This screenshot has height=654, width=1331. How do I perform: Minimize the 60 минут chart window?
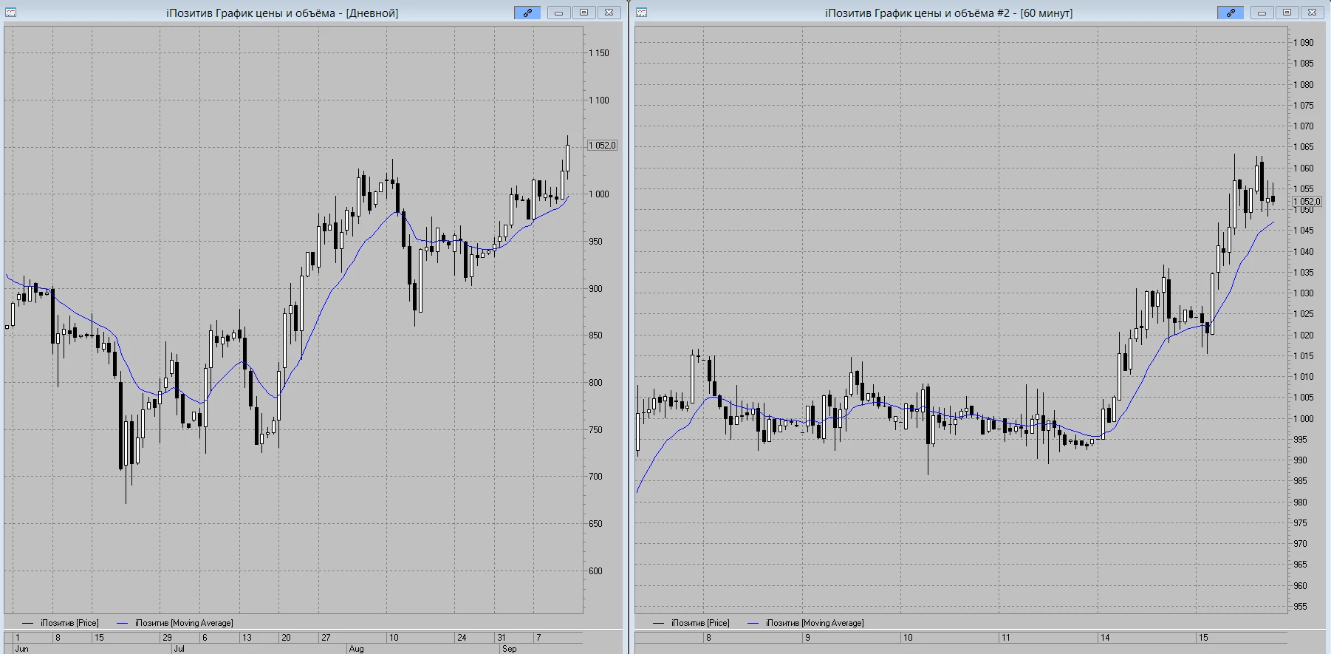[1262, 13]
